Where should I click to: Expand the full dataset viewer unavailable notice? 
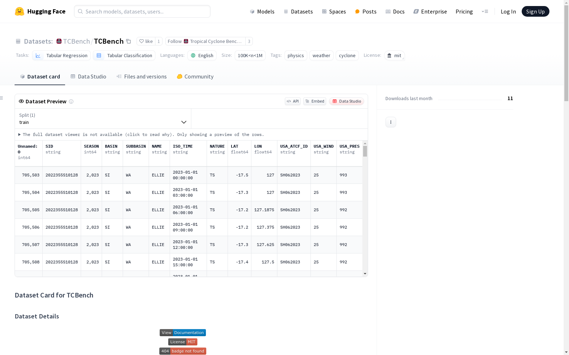tap(141, 135)
